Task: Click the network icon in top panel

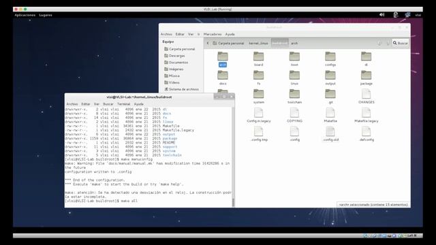Action: (407, 15)
